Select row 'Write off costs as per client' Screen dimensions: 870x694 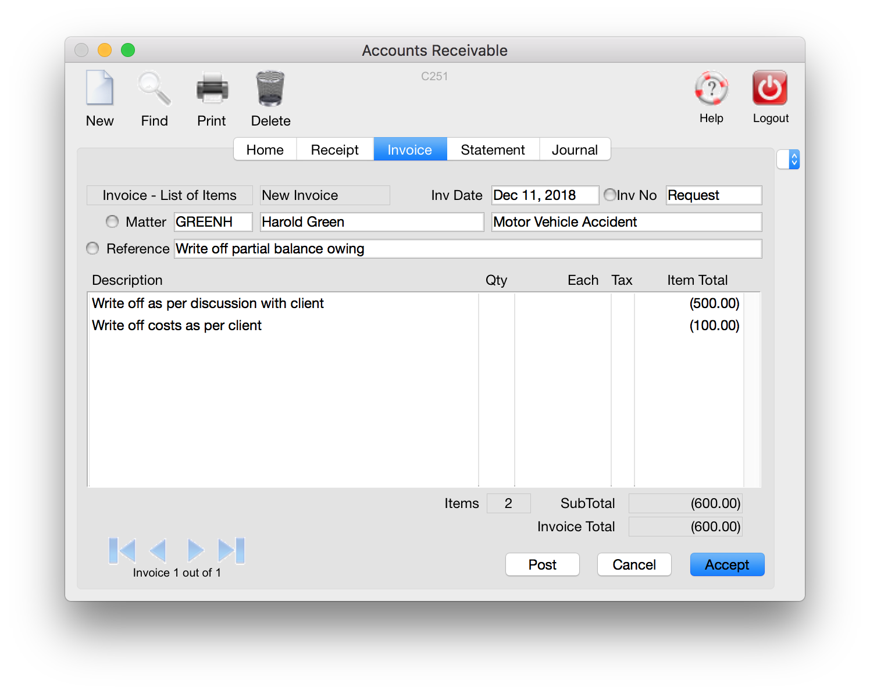pos(416,325)
